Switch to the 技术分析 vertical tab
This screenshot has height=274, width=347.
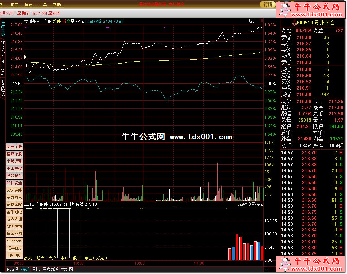[3, 48]
